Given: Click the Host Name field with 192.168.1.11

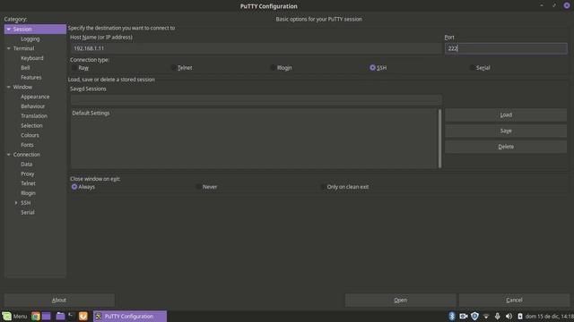Looking at the screenshot, I should (256, 48).
